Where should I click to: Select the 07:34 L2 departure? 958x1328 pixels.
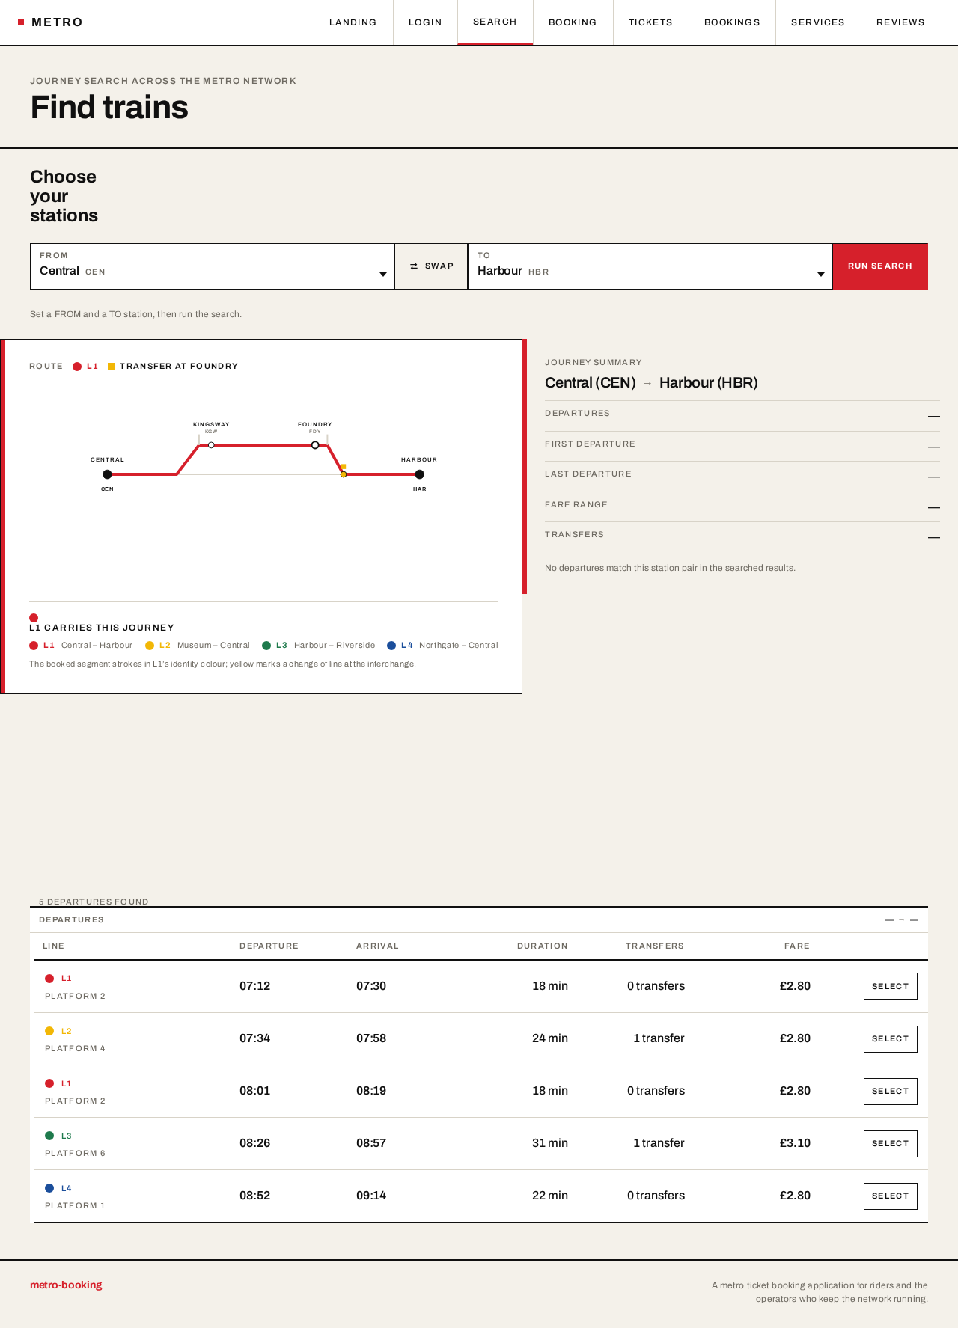[x=890, y=1038]
